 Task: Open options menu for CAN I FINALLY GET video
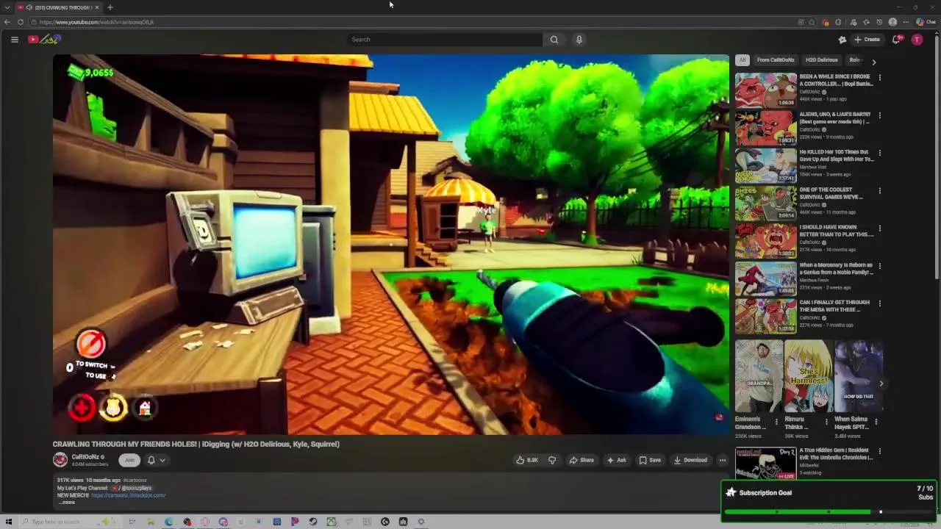[x=880, y=303]
